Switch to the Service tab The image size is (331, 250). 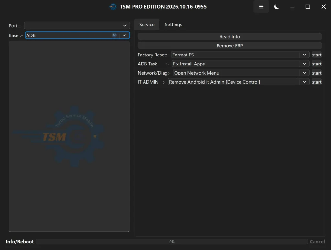pos(147,25)
